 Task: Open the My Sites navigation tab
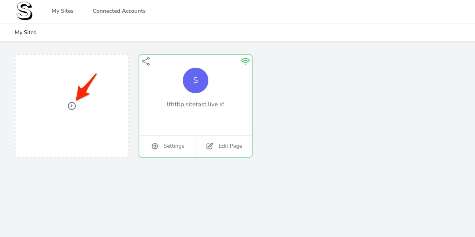62,11
